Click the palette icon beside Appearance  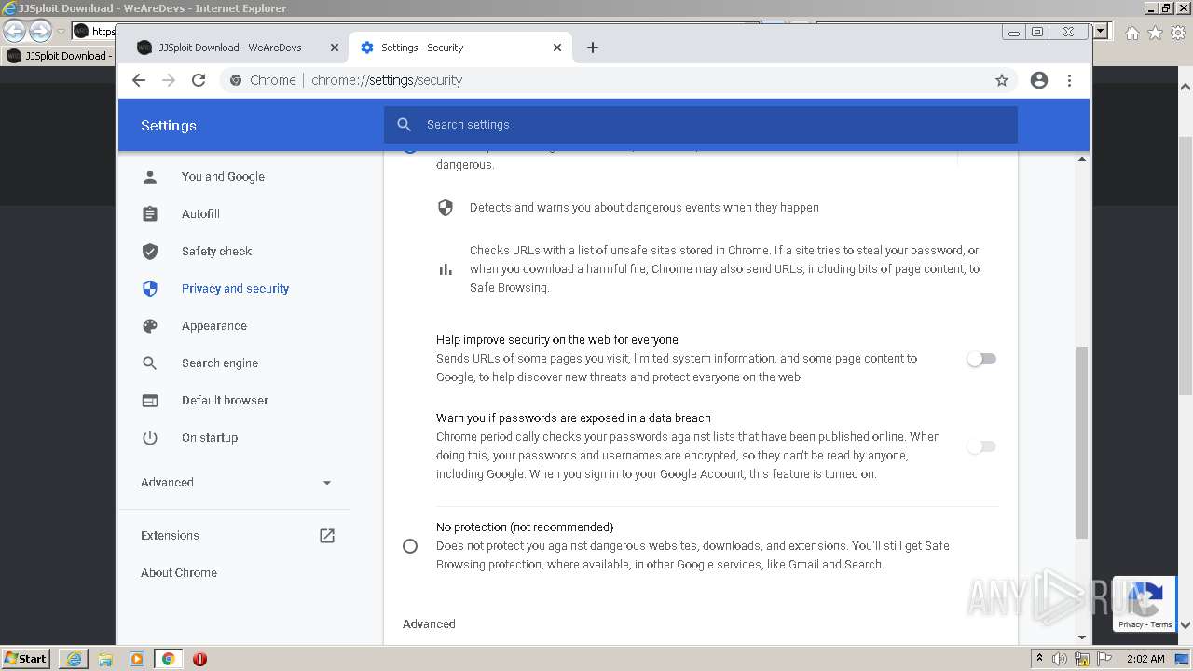coord(150,326)
